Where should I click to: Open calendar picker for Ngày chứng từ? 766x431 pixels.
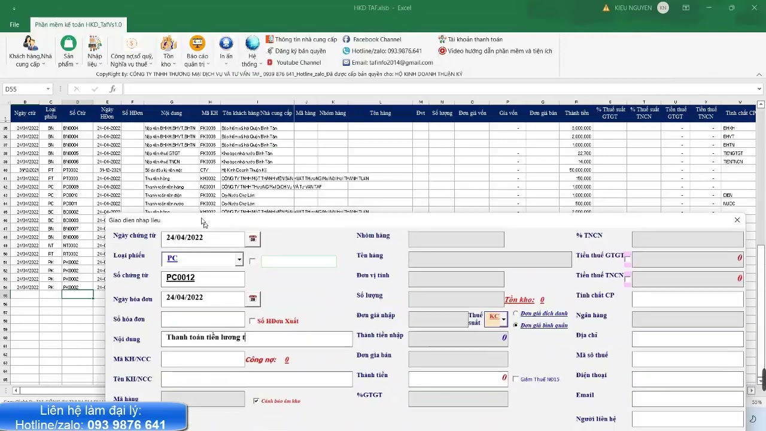(x=253, y=238)
